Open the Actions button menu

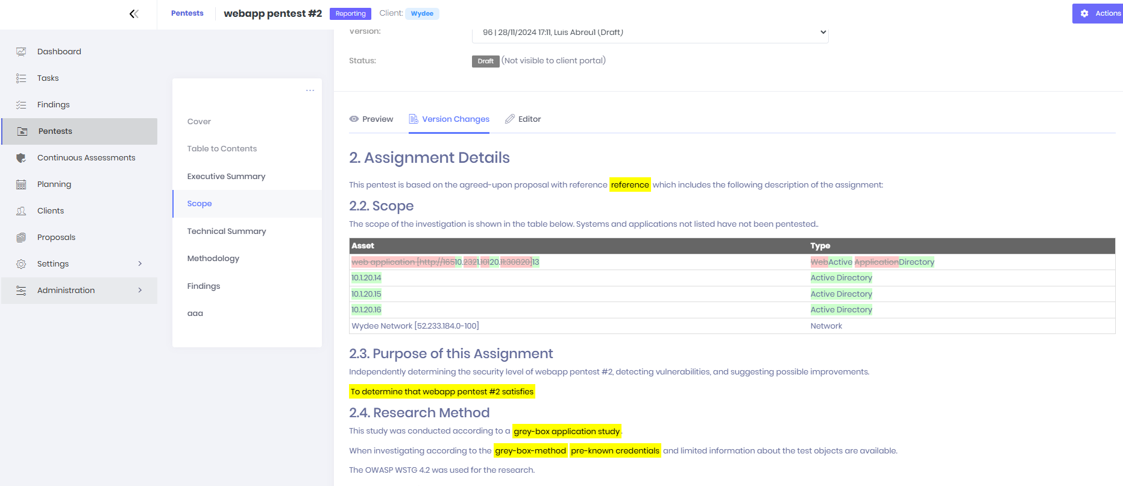1098,13
